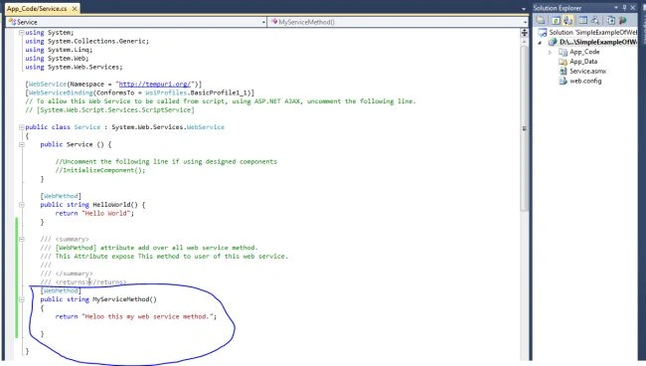
Task: Click 'using System.Linq;' line
Action: pos(59,50)
